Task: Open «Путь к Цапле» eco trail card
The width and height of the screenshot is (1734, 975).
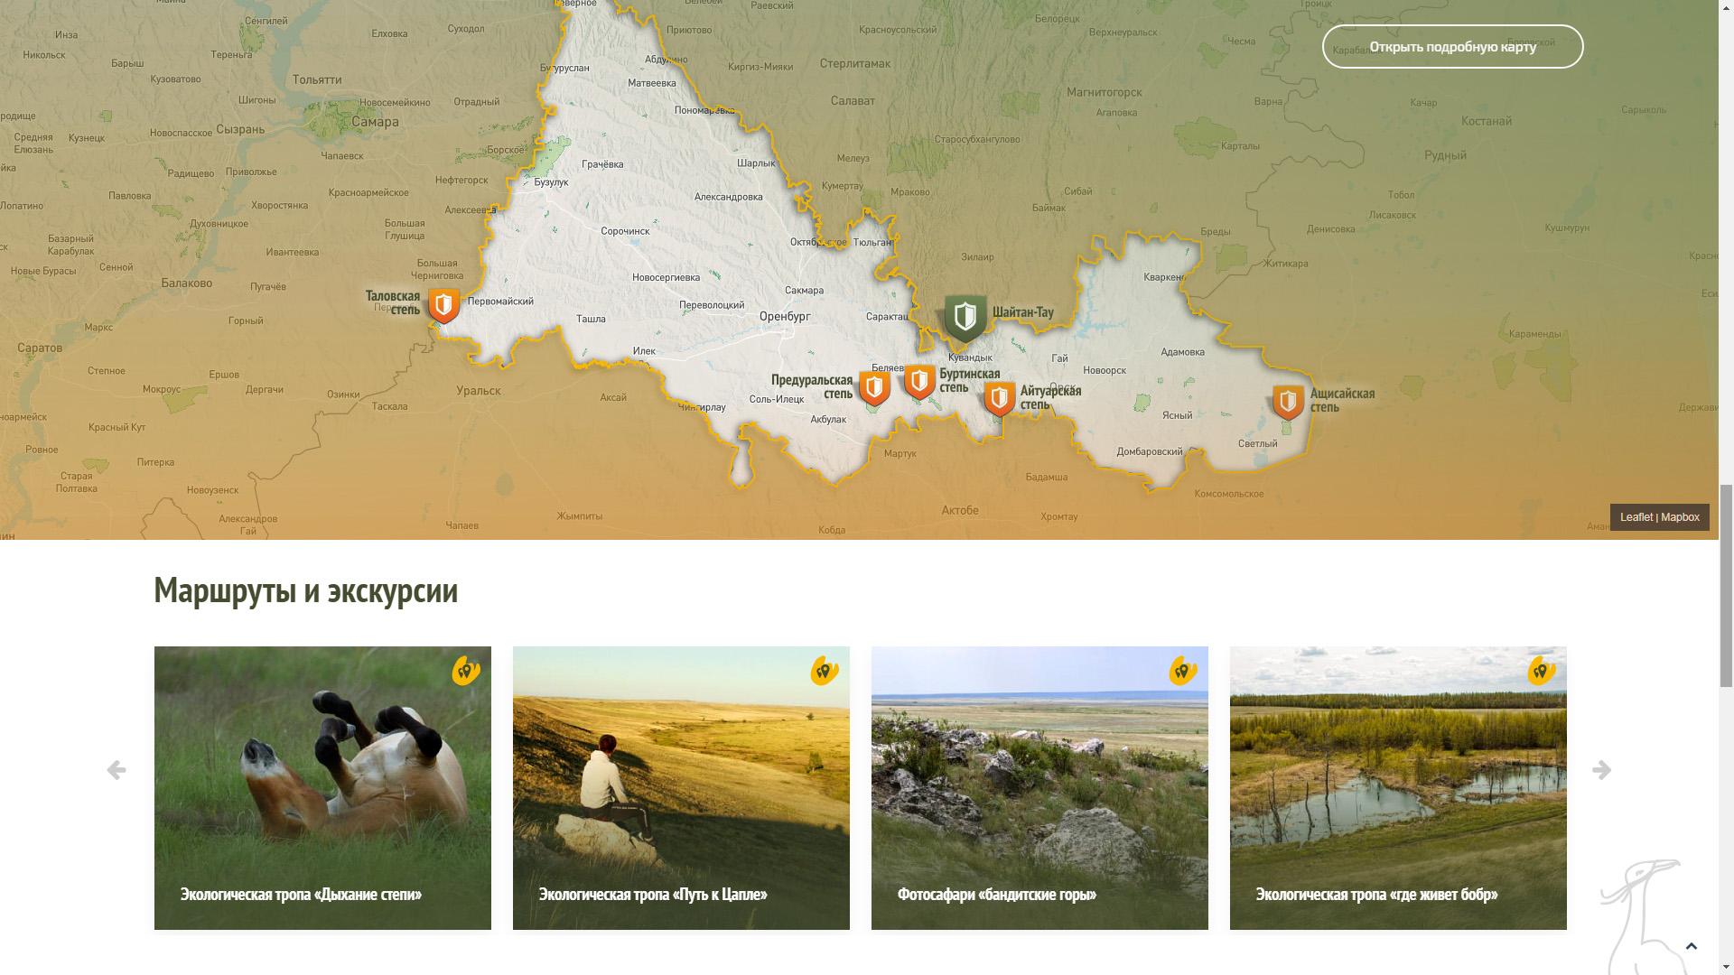Action: [681, 788]
